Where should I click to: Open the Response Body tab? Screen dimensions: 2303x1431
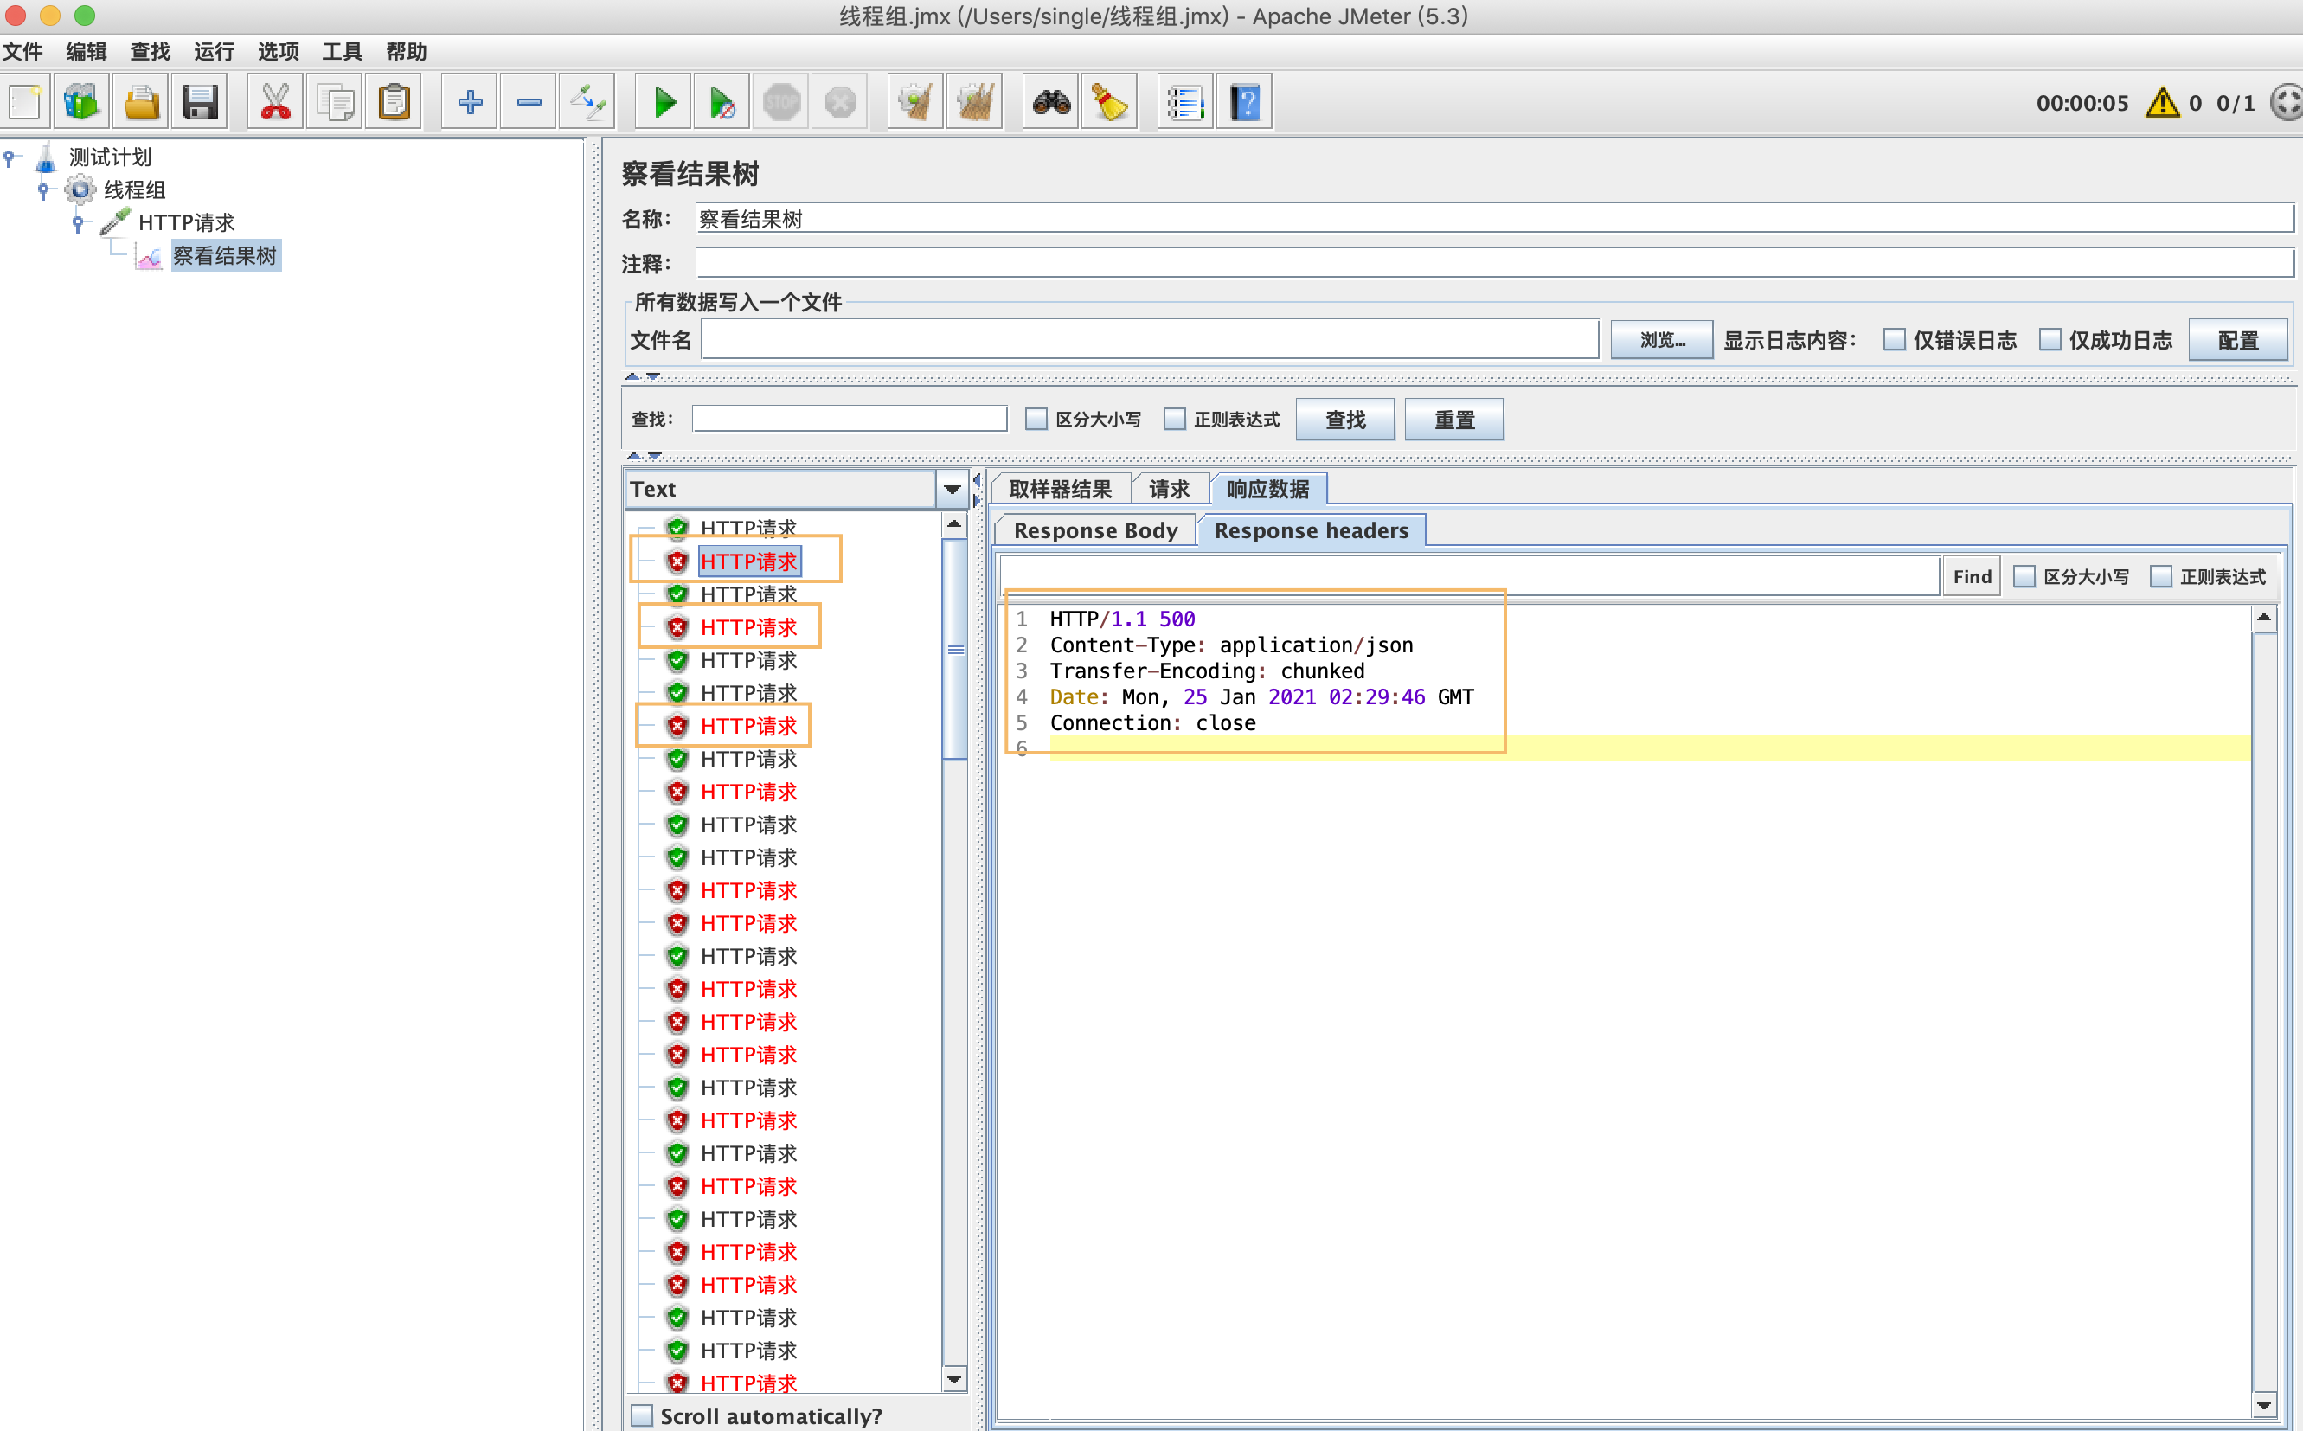(1094, 530)
